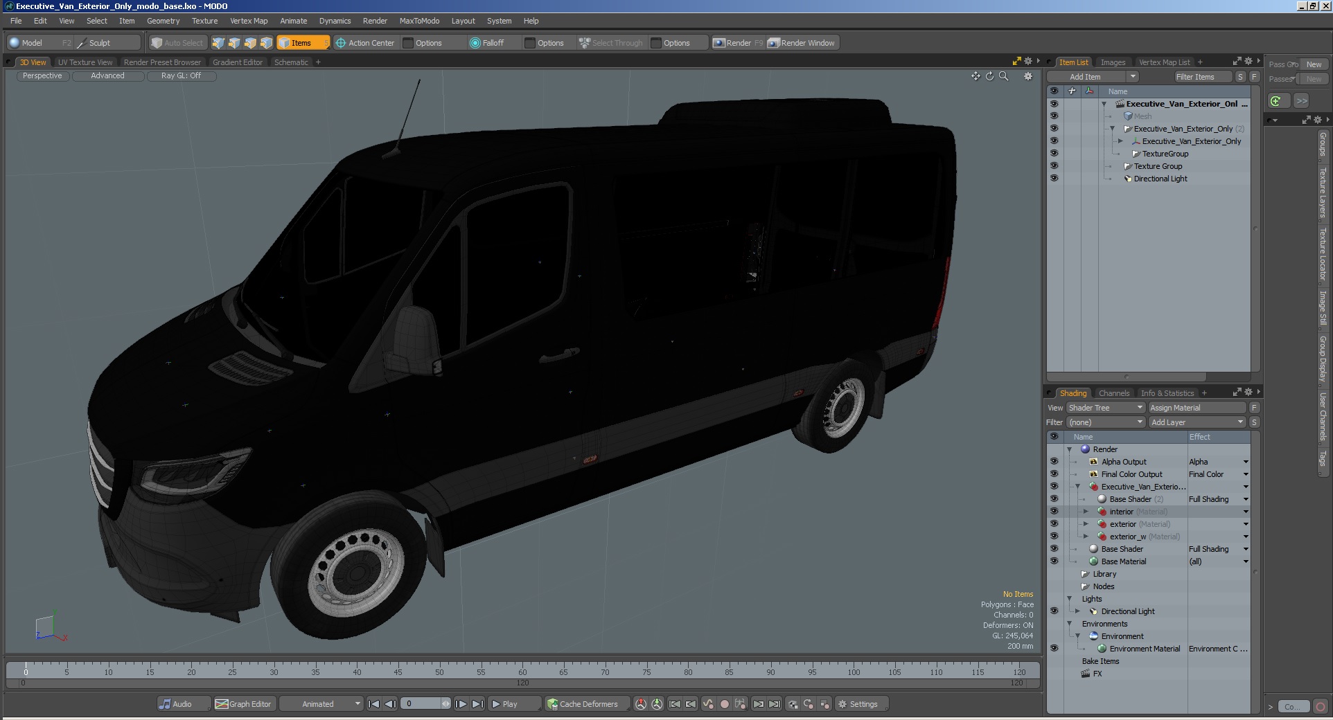Toggle visibility of Alpha Output layer
The image size is (1333, 720).
[x=1054, y=462]
